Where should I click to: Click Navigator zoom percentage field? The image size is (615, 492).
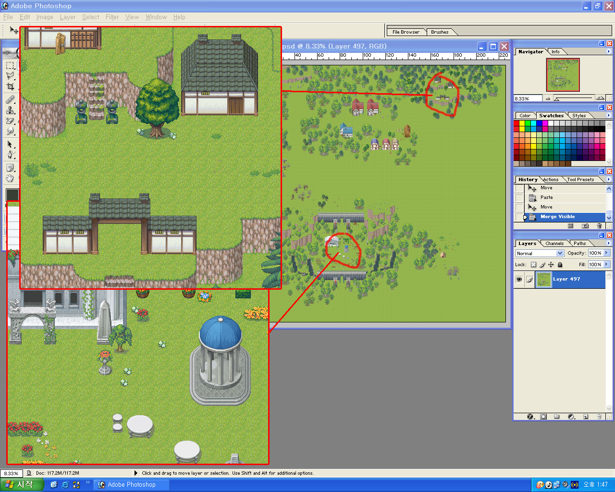click(x=528, y=98)
